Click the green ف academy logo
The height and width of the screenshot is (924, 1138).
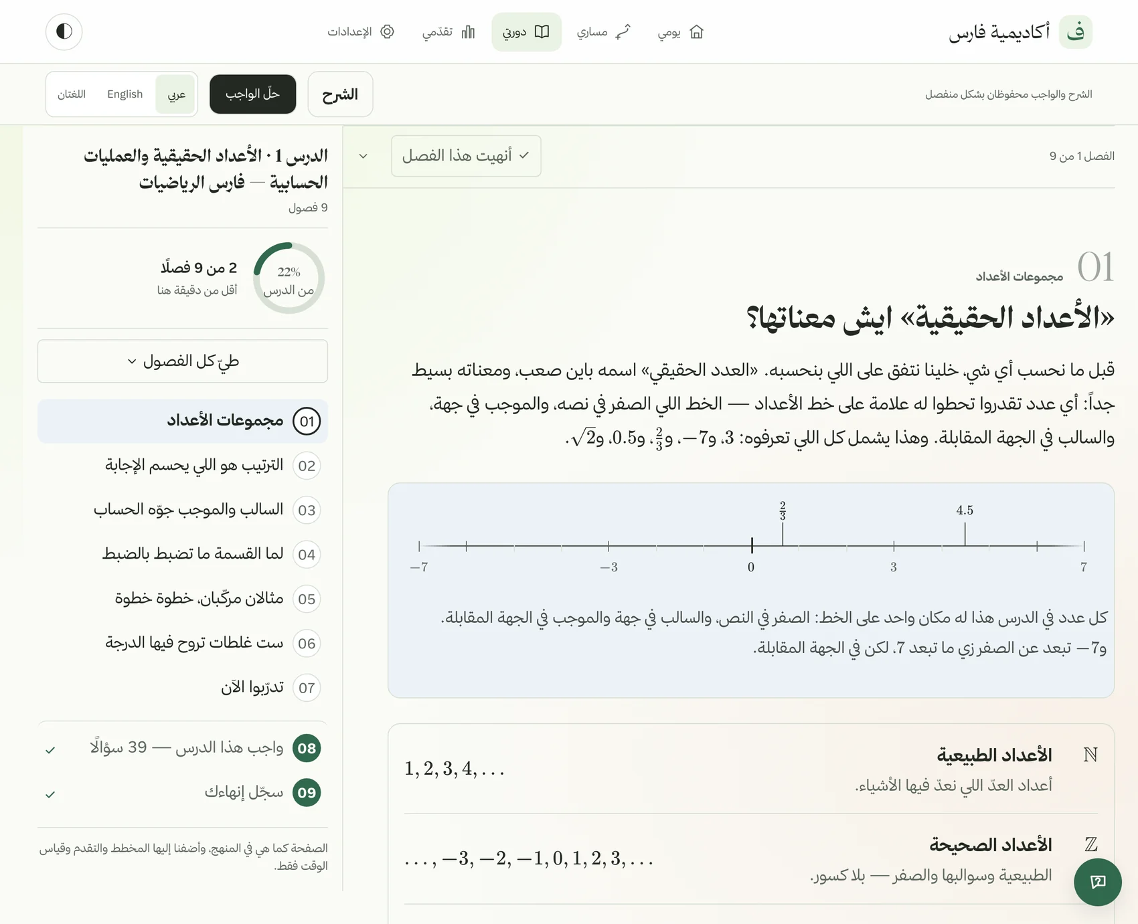click(x=1075, y=31)
